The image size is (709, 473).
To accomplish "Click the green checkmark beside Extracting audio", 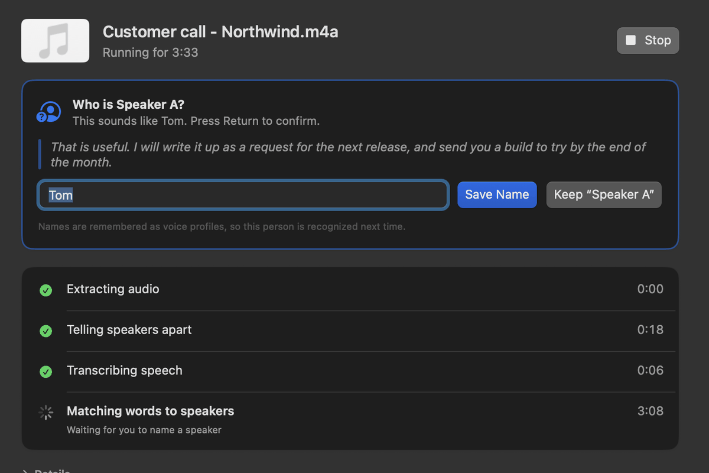I will tap(45, 290).
